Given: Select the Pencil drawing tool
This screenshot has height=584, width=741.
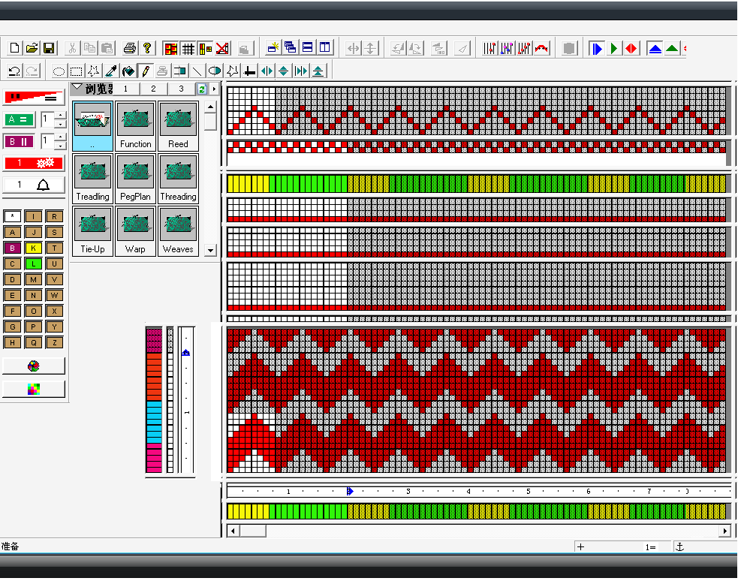Looking at the screenshot, I should click(x=146, y=71).
